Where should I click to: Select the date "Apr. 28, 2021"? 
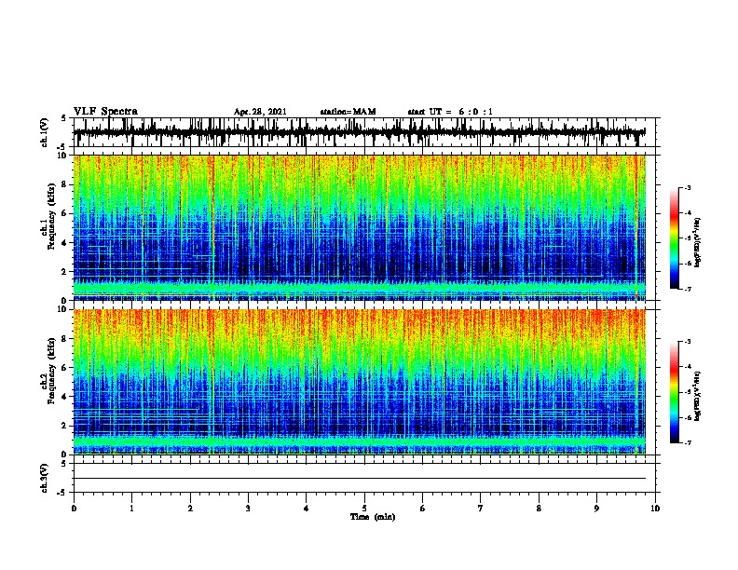[x=260, y=112]
